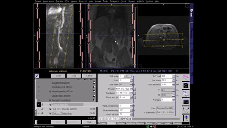Select Scout-Thorax-840mm protocol in queue
The image size is (227, 128).
tap(61, 96)
